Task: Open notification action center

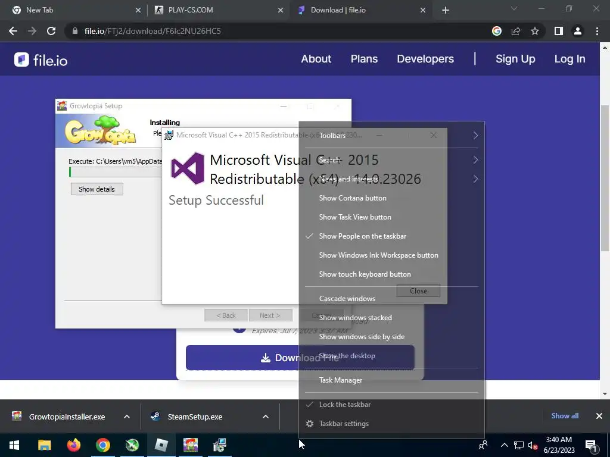Action: 592,445
